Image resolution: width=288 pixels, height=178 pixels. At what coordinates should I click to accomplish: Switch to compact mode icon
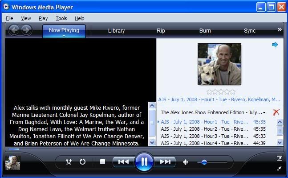(x=279, y=168)
